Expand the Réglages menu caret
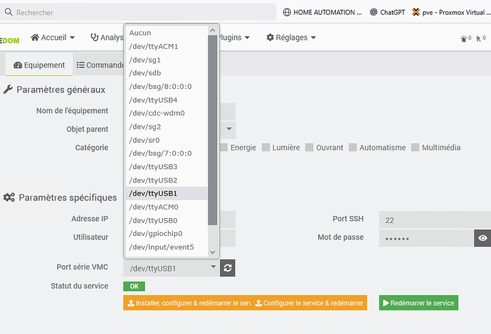This screenshot has width=491, height=334. (x=313, y=38)
